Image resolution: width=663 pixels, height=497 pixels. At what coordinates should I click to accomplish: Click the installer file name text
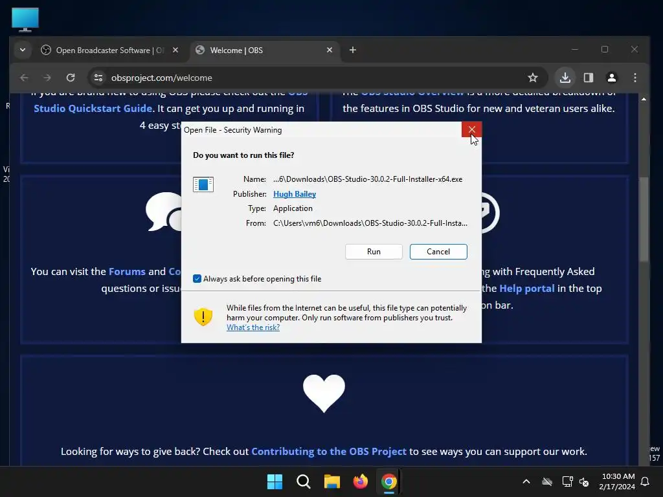coord(368,179)
